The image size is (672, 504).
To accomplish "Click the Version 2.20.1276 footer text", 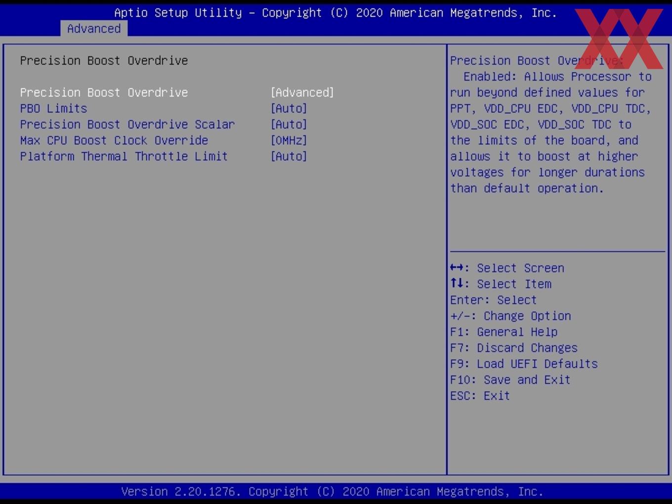I will [332, 492].
